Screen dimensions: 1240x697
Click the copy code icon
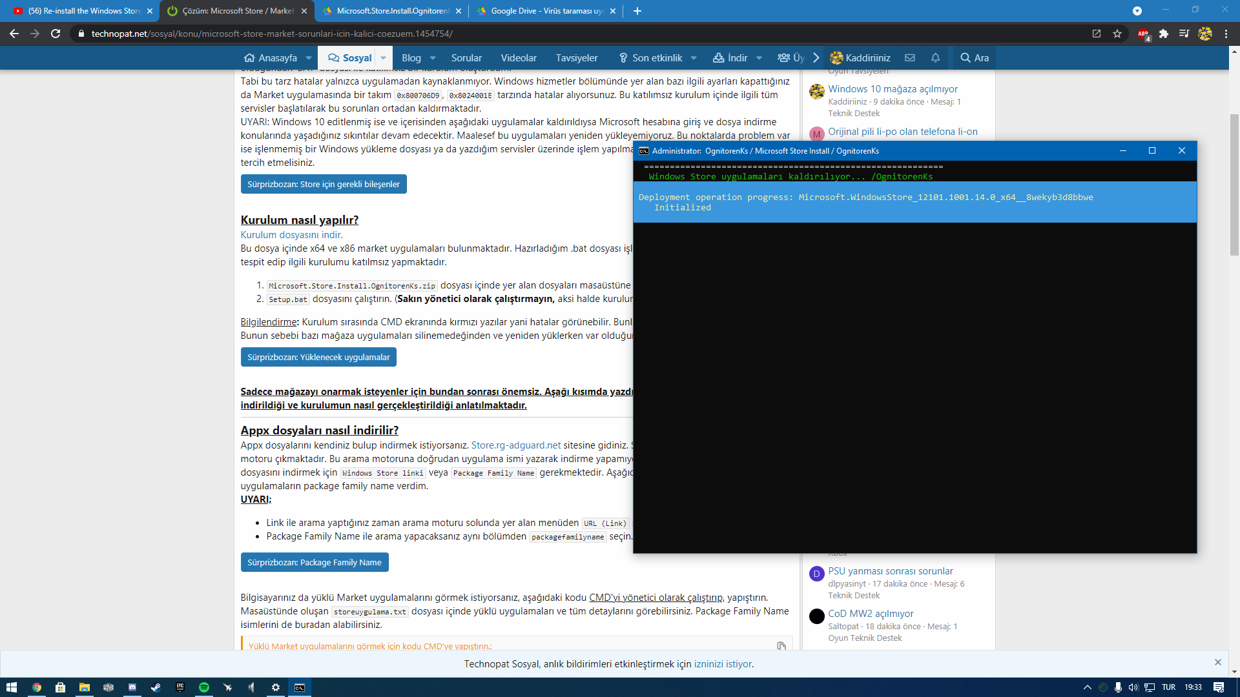[x=781, y=646]
